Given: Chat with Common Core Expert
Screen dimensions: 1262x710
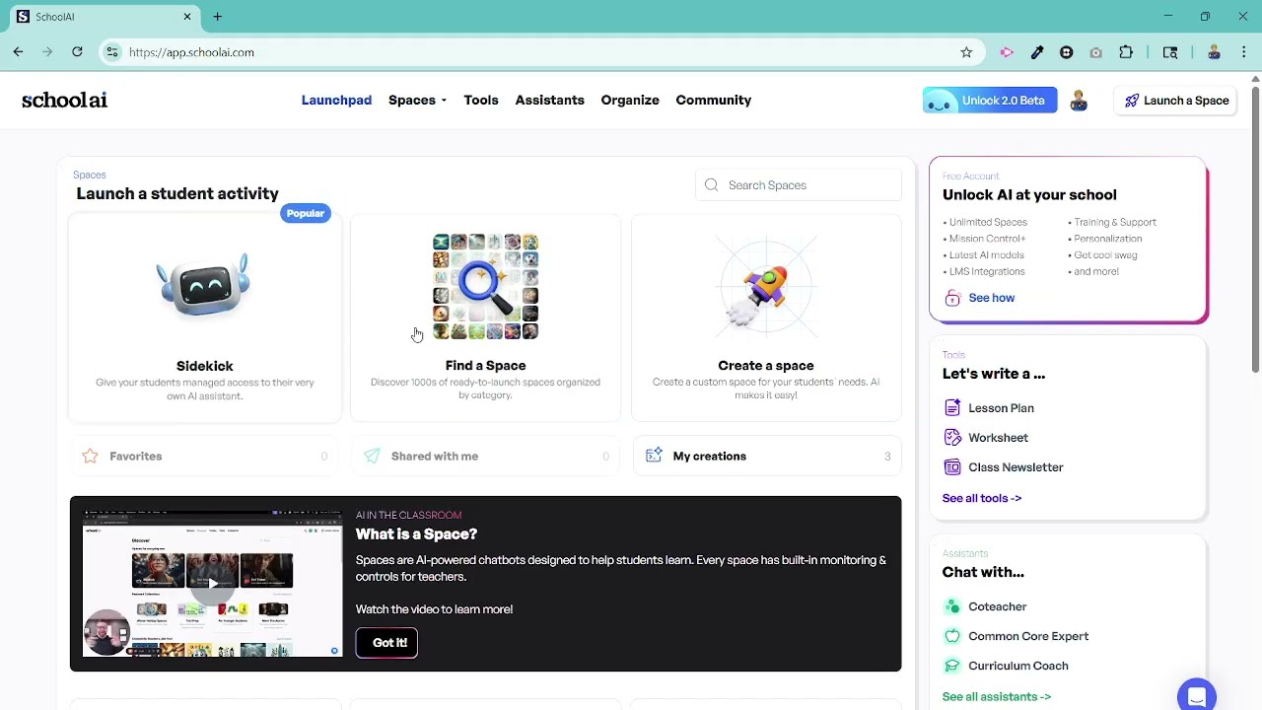Looking at the screenshot, I should coord(1028,636).
